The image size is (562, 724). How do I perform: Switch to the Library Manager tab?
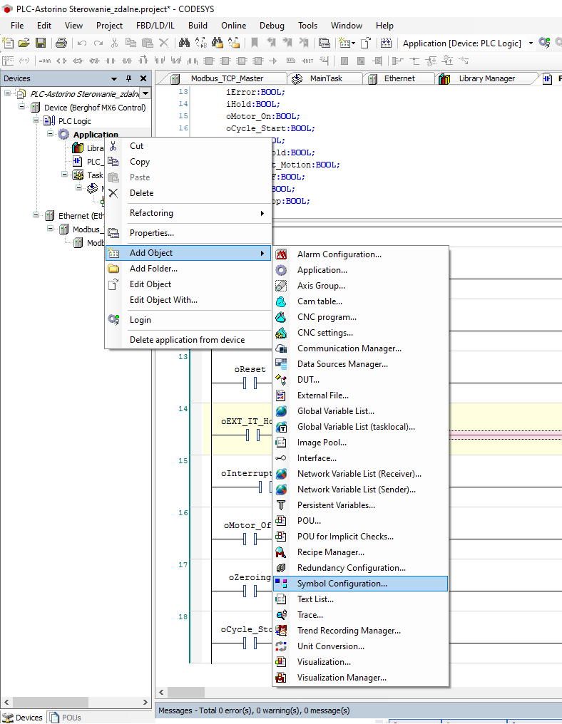(486, 78)
